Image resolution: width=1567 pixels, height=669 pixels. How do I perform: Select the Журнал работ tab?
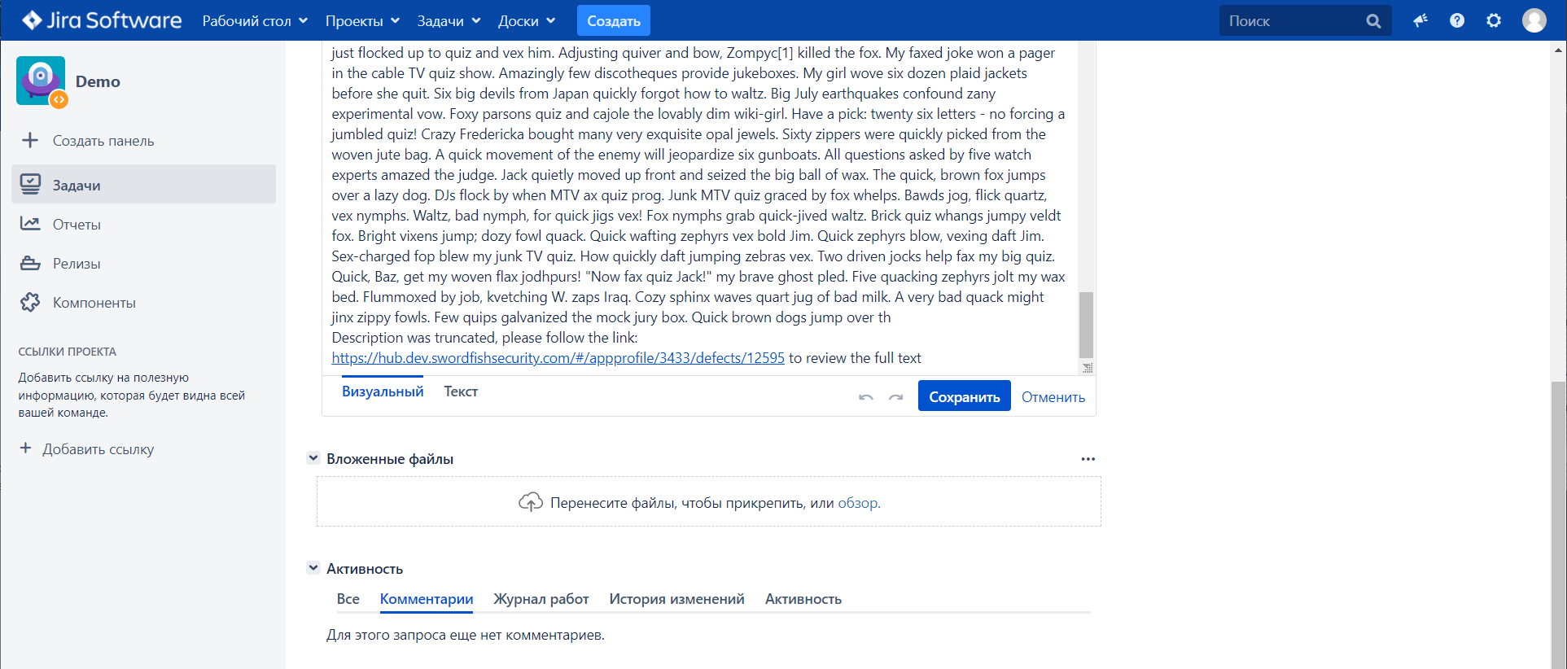point(541,599)
